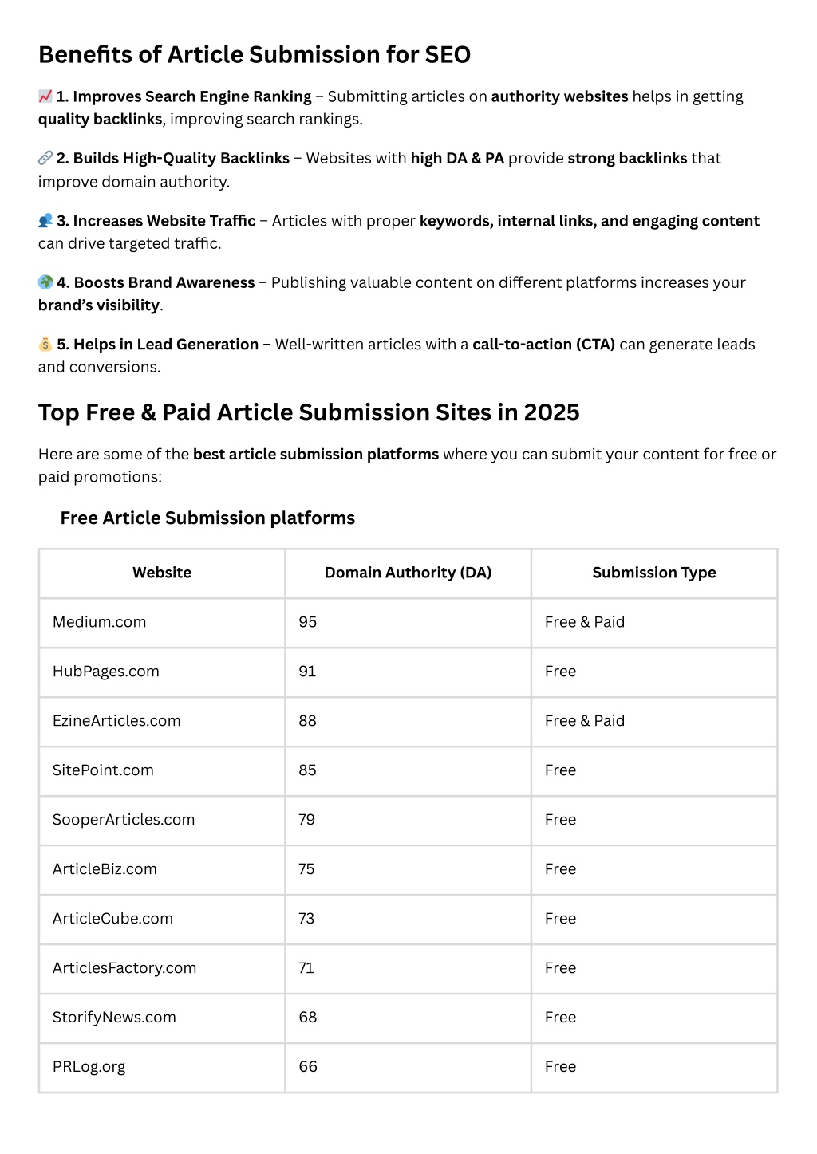This screenshot has height=1154, width=817.
Task: Select the Website column header
Action: (162, 573)
